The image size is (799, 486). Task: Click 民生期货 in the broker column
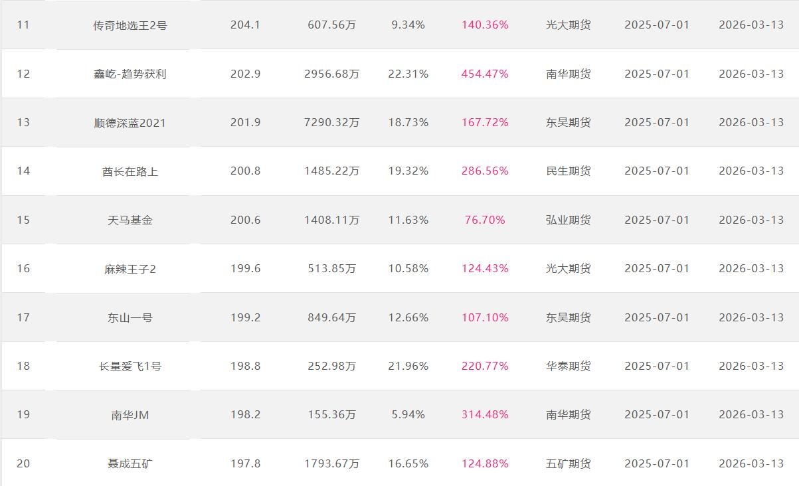pyautogui.click(x=568, y=171)
